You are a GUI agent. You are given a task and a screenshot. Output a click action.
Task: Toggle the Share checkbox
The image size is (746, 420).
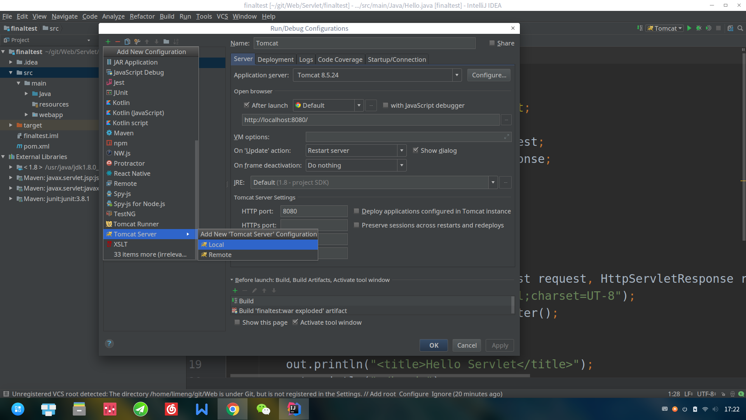pos(492,43)
